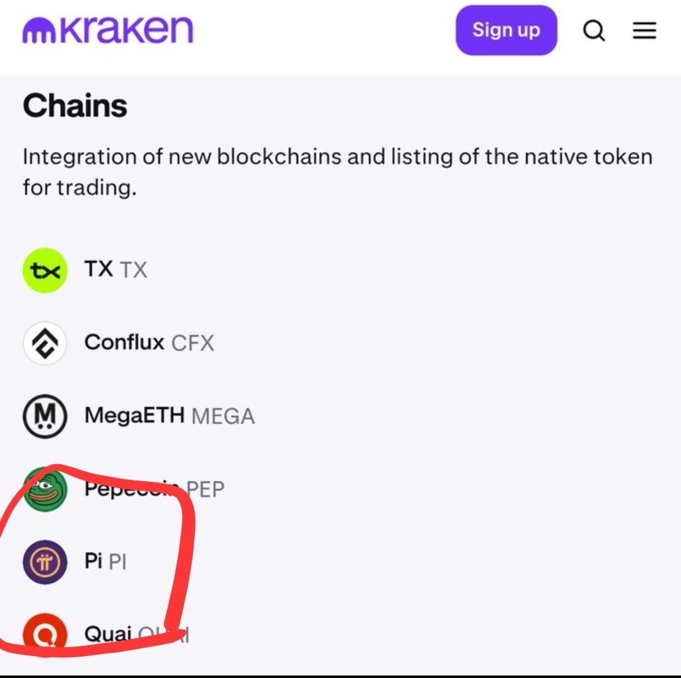Click the MegaETH circular M icon
681x678 pixels.
tap(45, 416)
